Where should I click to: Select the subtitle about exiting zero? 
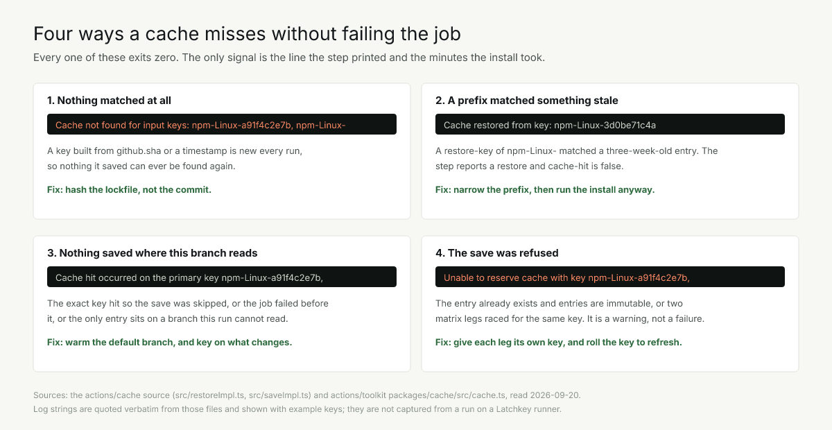(x=289, y=58)
